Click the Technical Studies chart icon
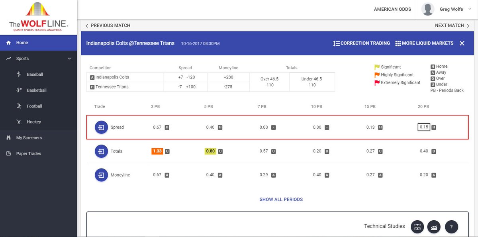This screenshot has width=478, height=237. [x=434, y=227]
